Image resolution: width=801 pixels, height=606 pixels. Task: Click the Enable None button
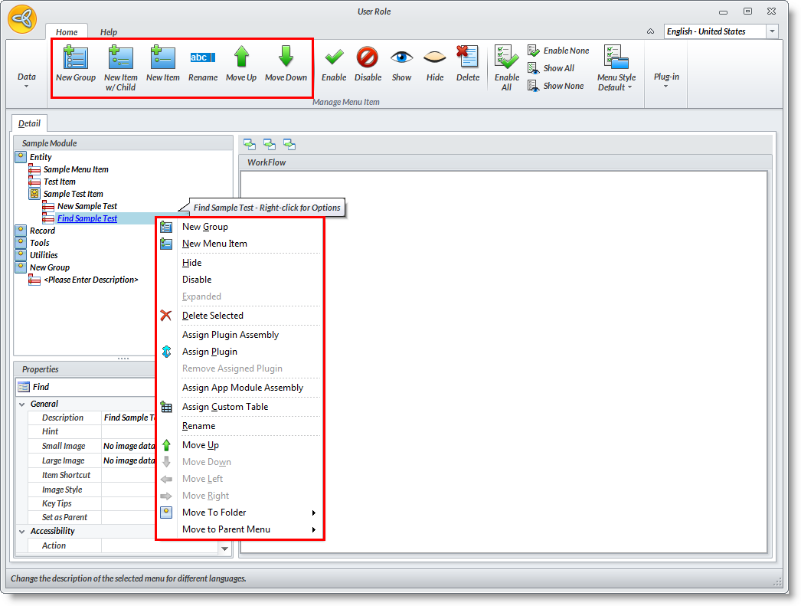pyautogui.click(x=558, y=51)
